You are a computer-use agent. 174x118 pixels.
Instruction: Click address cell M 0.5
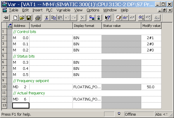21,74
